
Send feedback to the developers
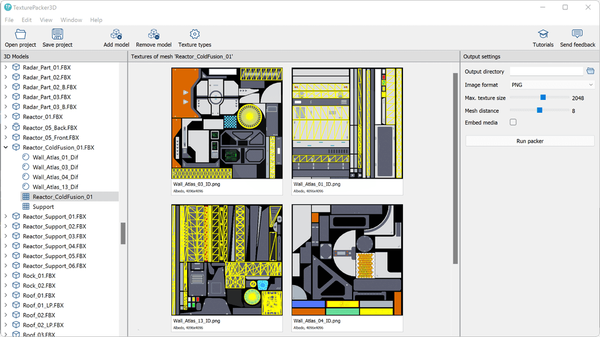pyautogui.click(x=577, y=36)
